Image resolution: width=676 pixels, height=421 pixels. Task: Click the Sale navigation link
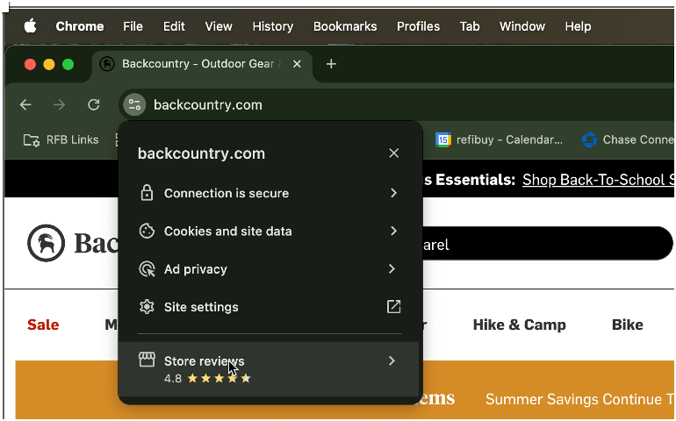point(43,325)
